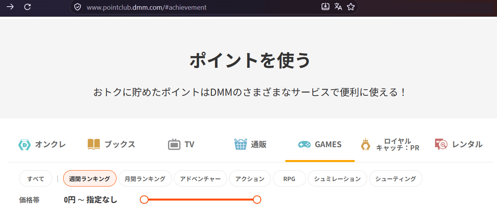This screenshot has height=213, width=497.
Task: Reload the page with the refresh icon
Action: [27, 7]
